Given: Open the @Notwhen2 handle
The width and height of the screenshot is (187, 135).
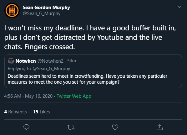Looking at the screenshot, I should tap(50, 61).
